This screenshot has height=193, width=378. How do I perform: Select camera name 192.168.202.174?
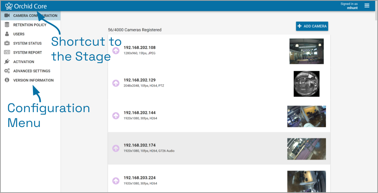pos(140,145)
